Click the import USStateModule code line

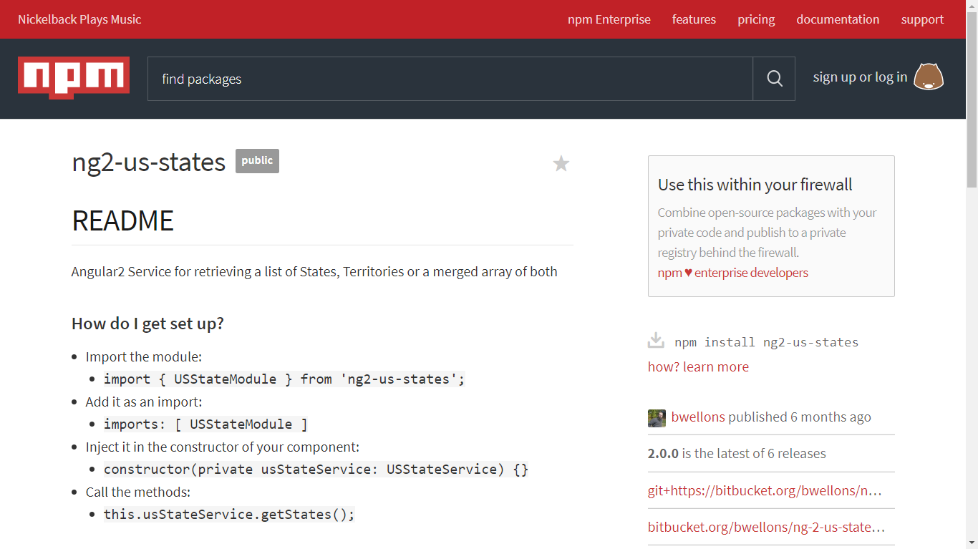pos(284,379)
